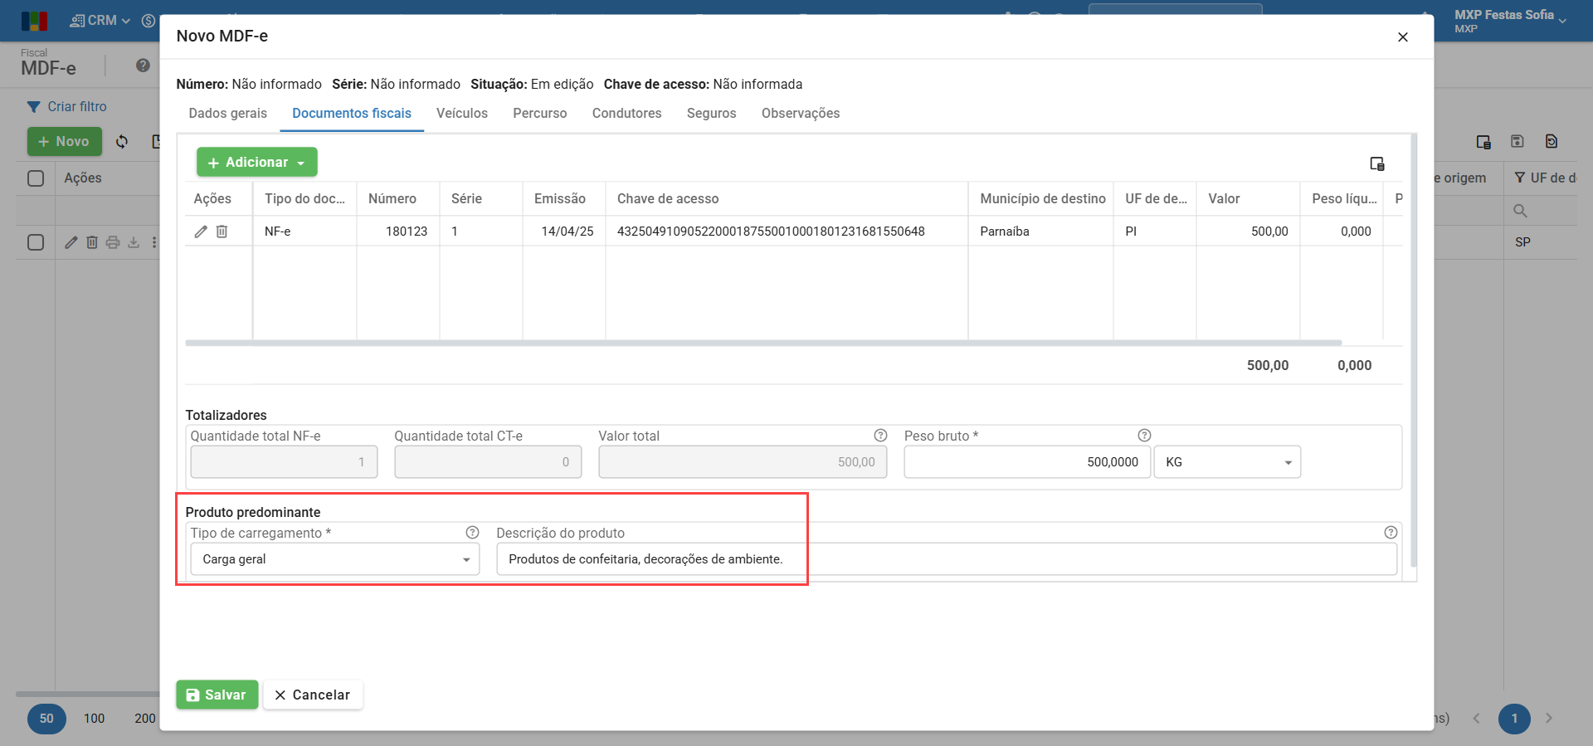Screen dimensions: 1593x746
Task: Click the Município de destino column header
Action: pyautogui.click(x=1043, y=199)
